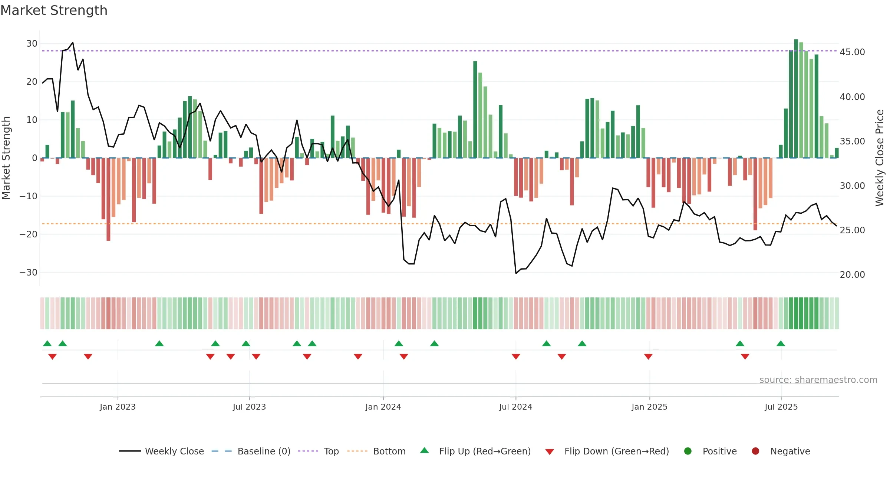Click the vertical 'Market Strength' left axis title

click(x=6, y=158)
